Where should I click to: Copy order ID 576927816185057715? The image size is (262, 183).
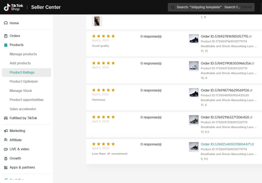pyautogui.click(x=250, y=36)
